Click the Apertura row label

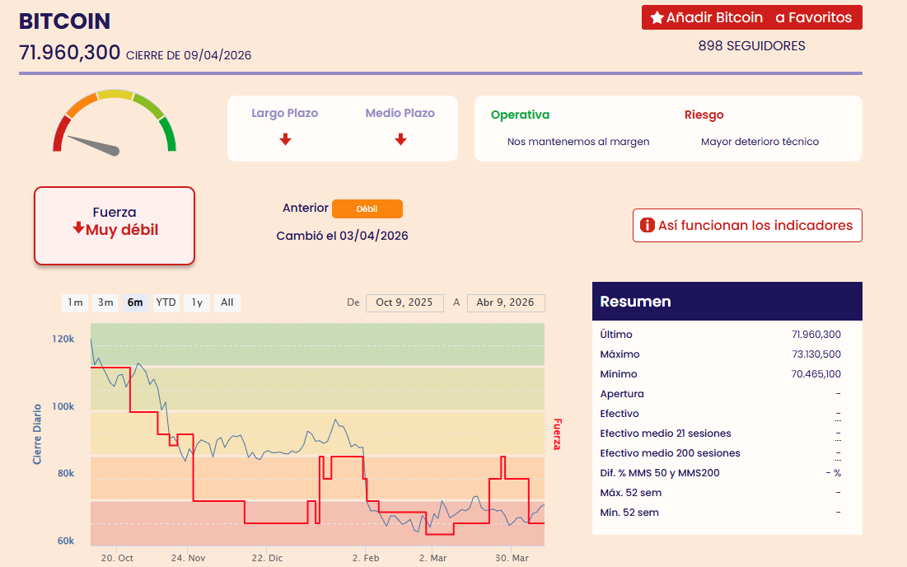[622, 394]
